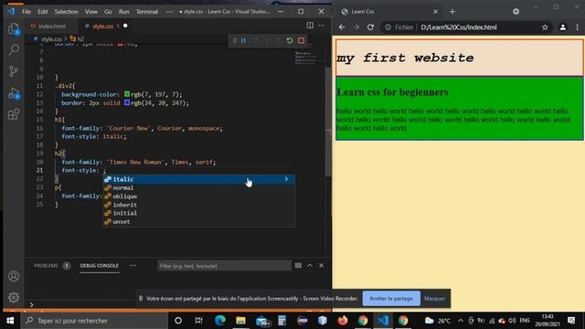Reload the Learn Css page
This screenshot has width=585, height=329.
point(370,27)
